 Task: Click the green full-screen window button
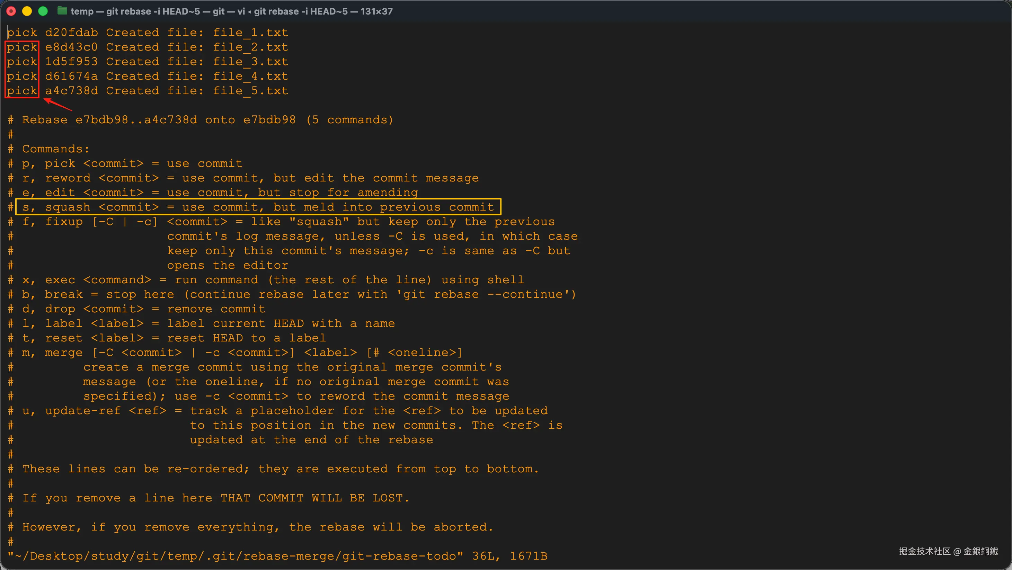(43, 11)
